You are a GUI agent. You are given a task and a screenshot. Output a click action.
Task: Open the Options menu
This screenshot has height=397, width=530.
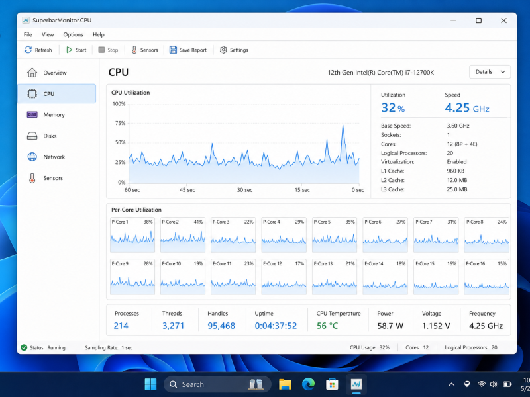click(73, 34)
